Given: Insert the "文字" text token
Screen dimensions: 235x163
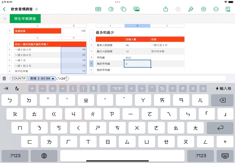Looking at the screenshot, I should point(117,89).
